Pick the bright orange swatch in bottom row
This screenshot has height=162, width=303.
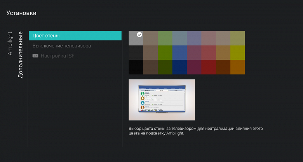coord(238,67)
